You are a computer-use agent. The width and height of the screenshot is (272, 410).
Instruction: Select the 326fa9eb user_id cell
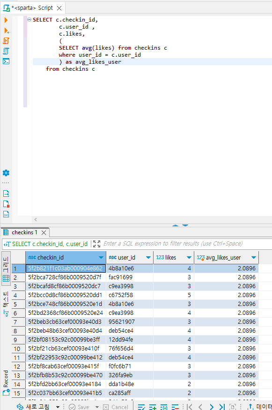(130, 375)
